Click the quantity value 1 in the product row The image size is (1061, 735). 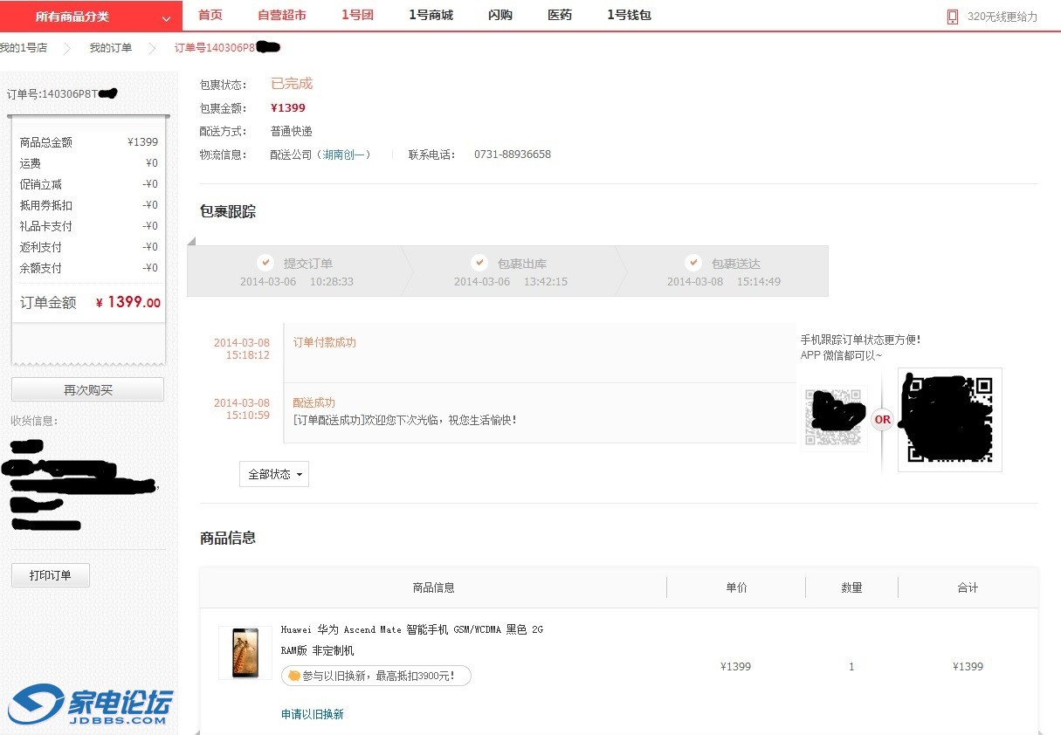pyautogui.click(x=851, y=667)
